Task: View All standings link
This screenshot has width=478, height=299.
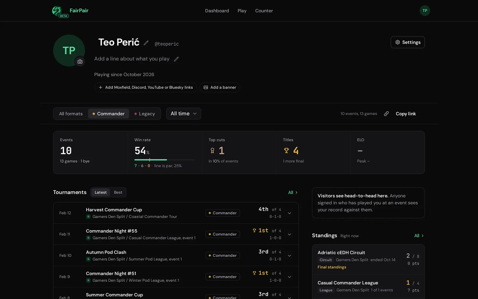Action: pos(419,236)
